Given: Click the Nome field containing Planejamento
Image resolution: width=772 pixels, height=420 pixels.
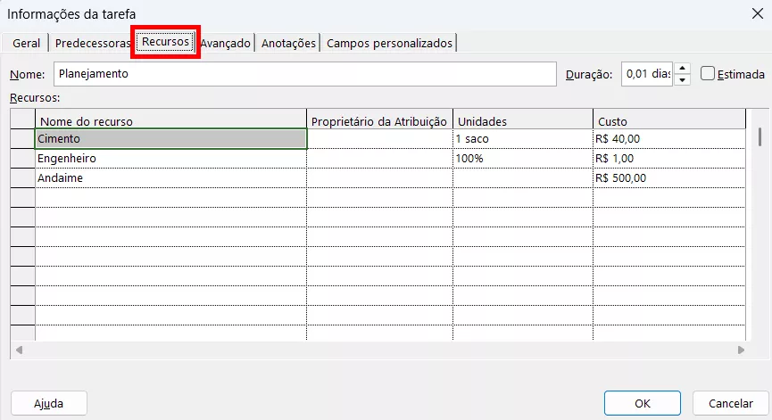Looking at the screenshot, I should click(305, 74).
